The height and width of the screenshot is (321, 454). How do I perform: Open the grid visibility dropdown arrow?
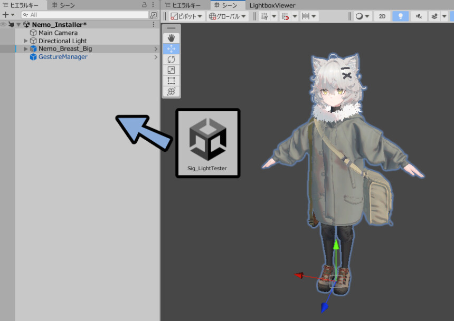point(274,16)
